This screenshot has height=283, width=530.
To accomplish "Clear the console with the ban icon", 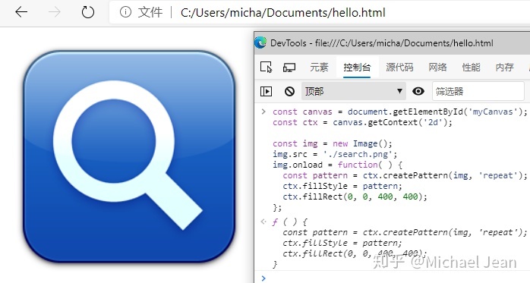I will 289,91.
